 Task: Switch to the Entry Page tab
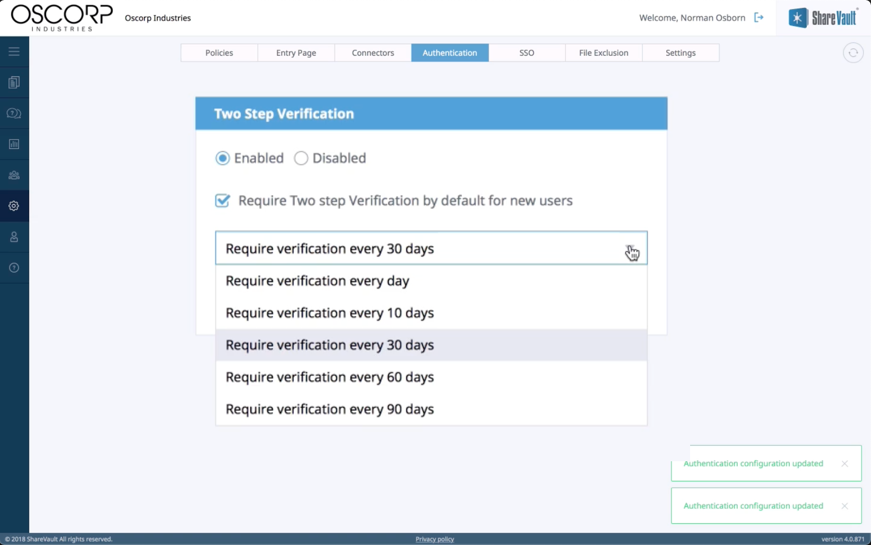(x=296, y=52)
